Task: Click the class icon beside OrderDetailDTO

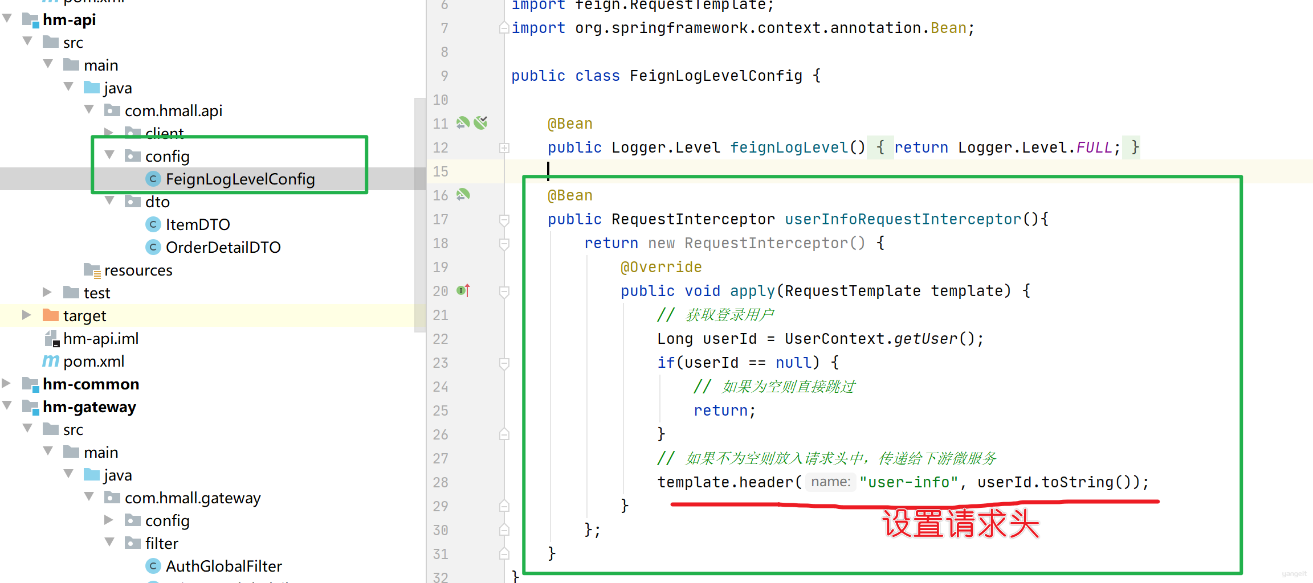Action: click(x=153, y=247)
